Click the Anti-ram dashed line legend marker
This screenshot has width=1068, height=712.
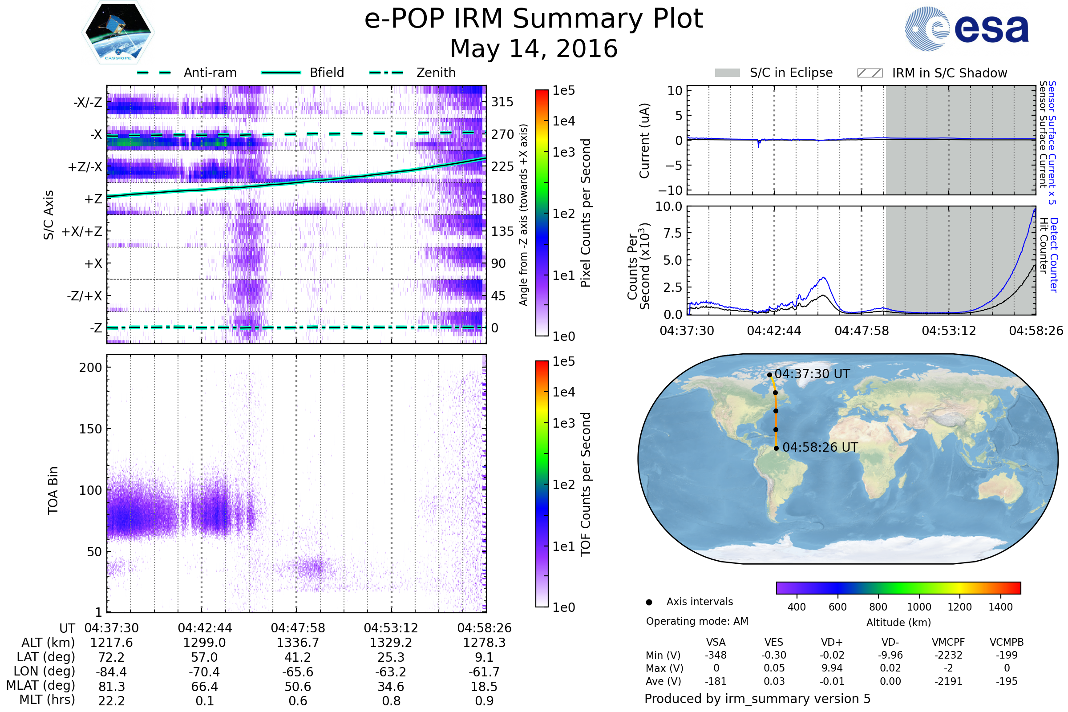(x=154, y=73)
